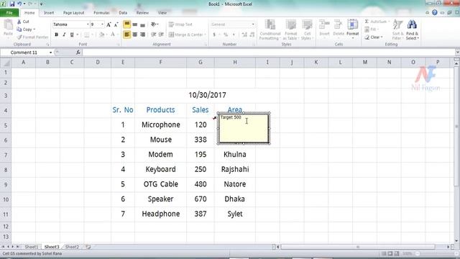
Task: Toggle middle vertical alignment
Action: [134, 24]
